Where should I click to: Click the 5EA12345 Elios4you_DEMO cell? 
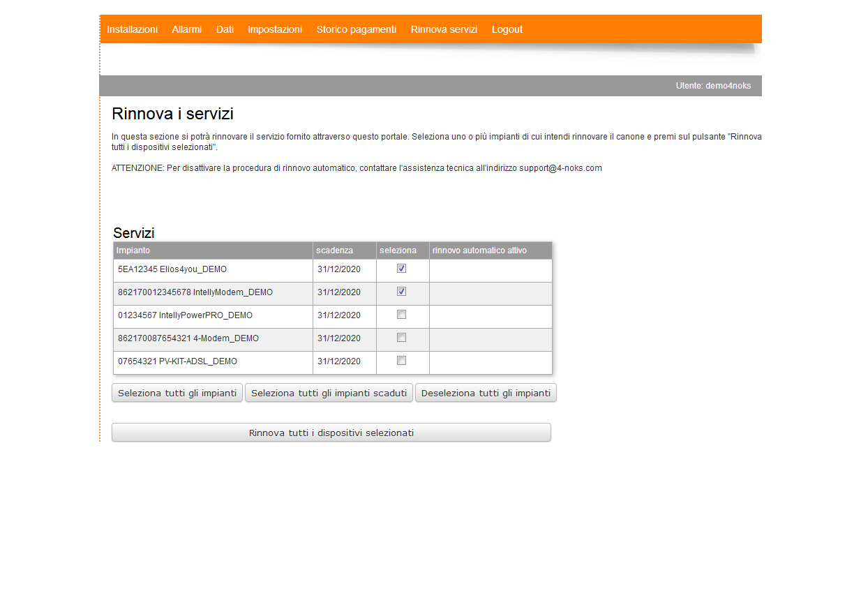213,271
